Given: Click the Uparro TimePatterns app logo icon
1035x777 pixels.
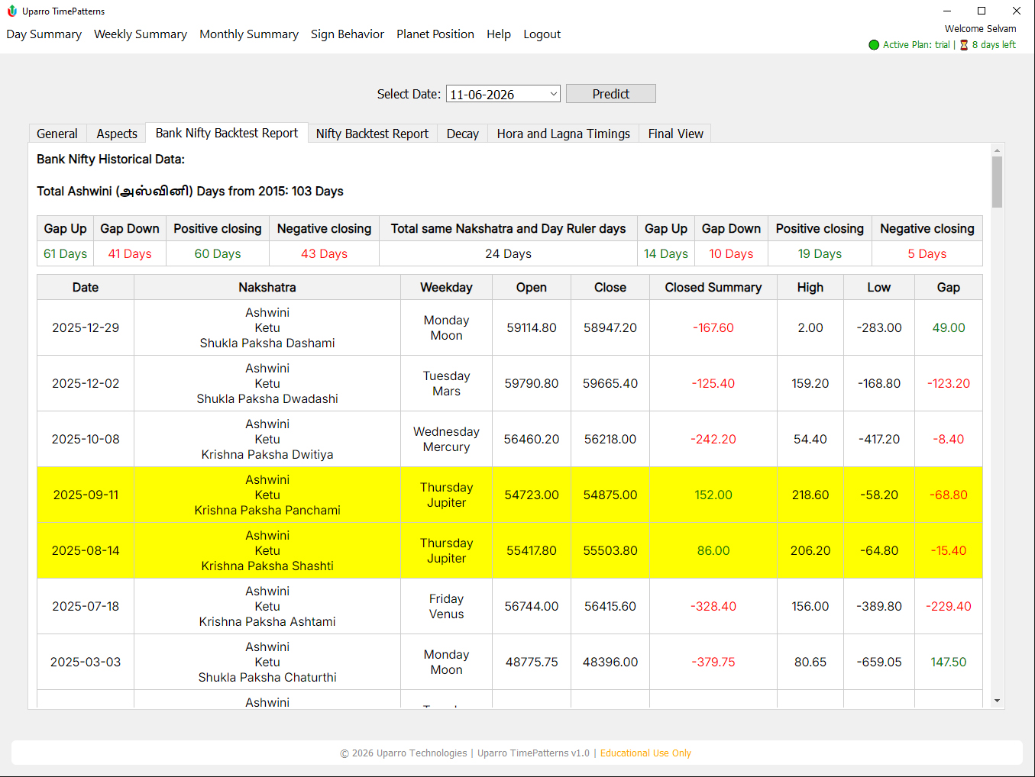Looking at the screenshot, I should [11, 11].
